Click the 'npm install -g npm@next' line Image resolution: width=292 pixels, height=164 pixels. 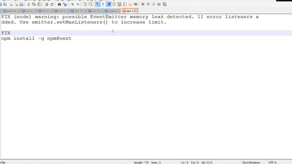click(36, 38)
